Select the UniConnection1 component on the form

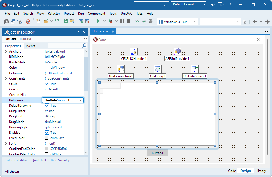tap(120, 69)
